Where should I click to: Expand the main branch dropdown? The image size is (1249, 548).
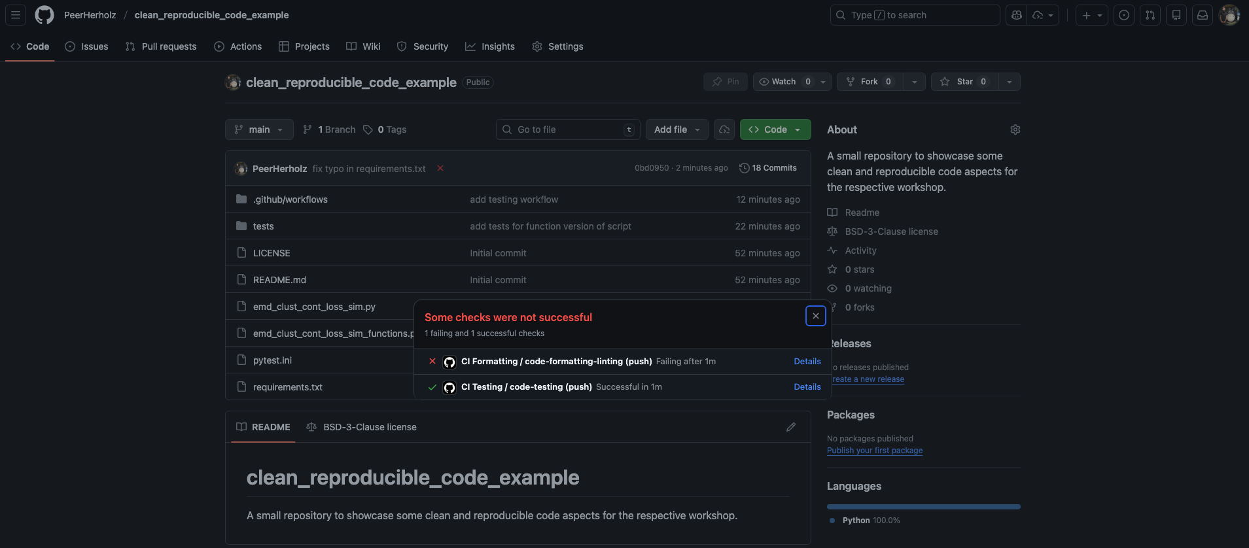[x=259, y=129]
